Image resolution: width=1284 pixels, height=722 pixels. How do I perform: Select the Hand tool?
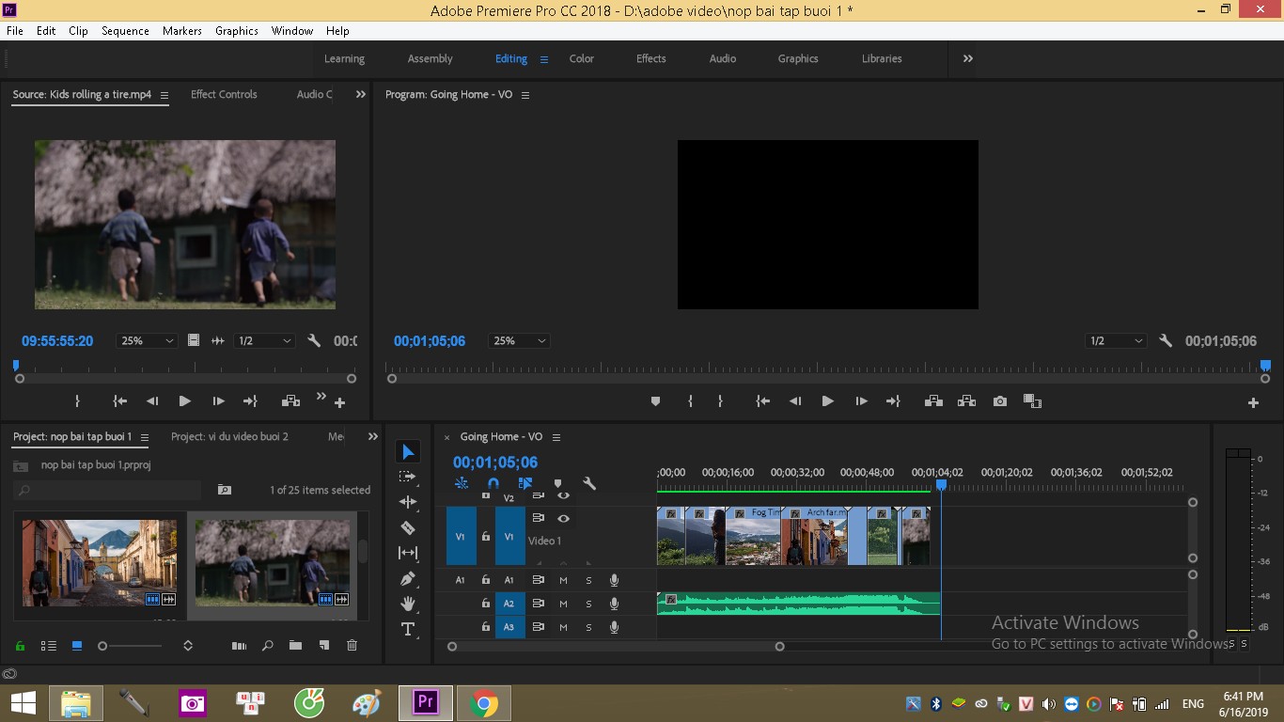pyautogui.click(x=408, y=604)
